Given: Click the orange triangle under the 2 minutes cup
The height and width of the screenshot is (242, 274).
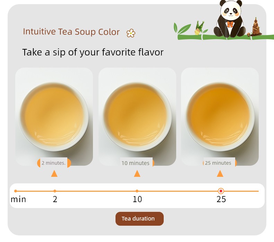Looking at the screenshot, I should pos(54,173).
